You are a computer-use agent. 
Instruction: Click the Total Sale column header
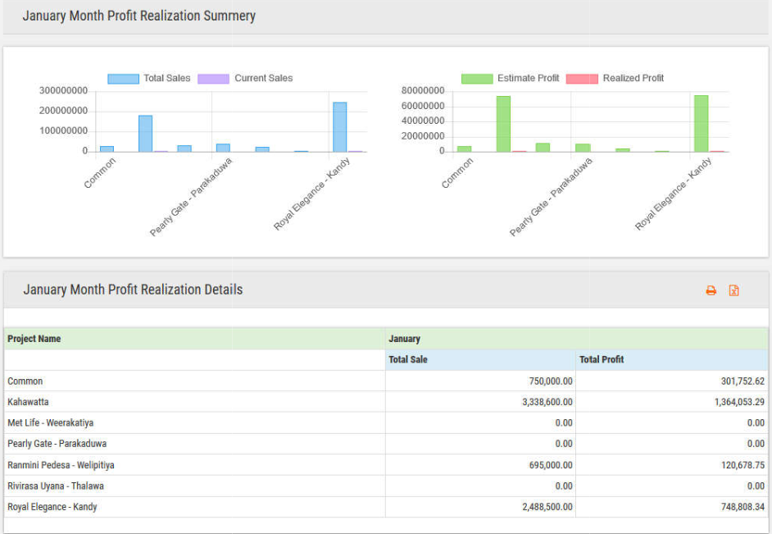(x=408, y=359)
